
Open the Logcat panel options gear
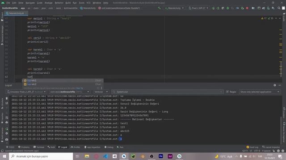275,85
